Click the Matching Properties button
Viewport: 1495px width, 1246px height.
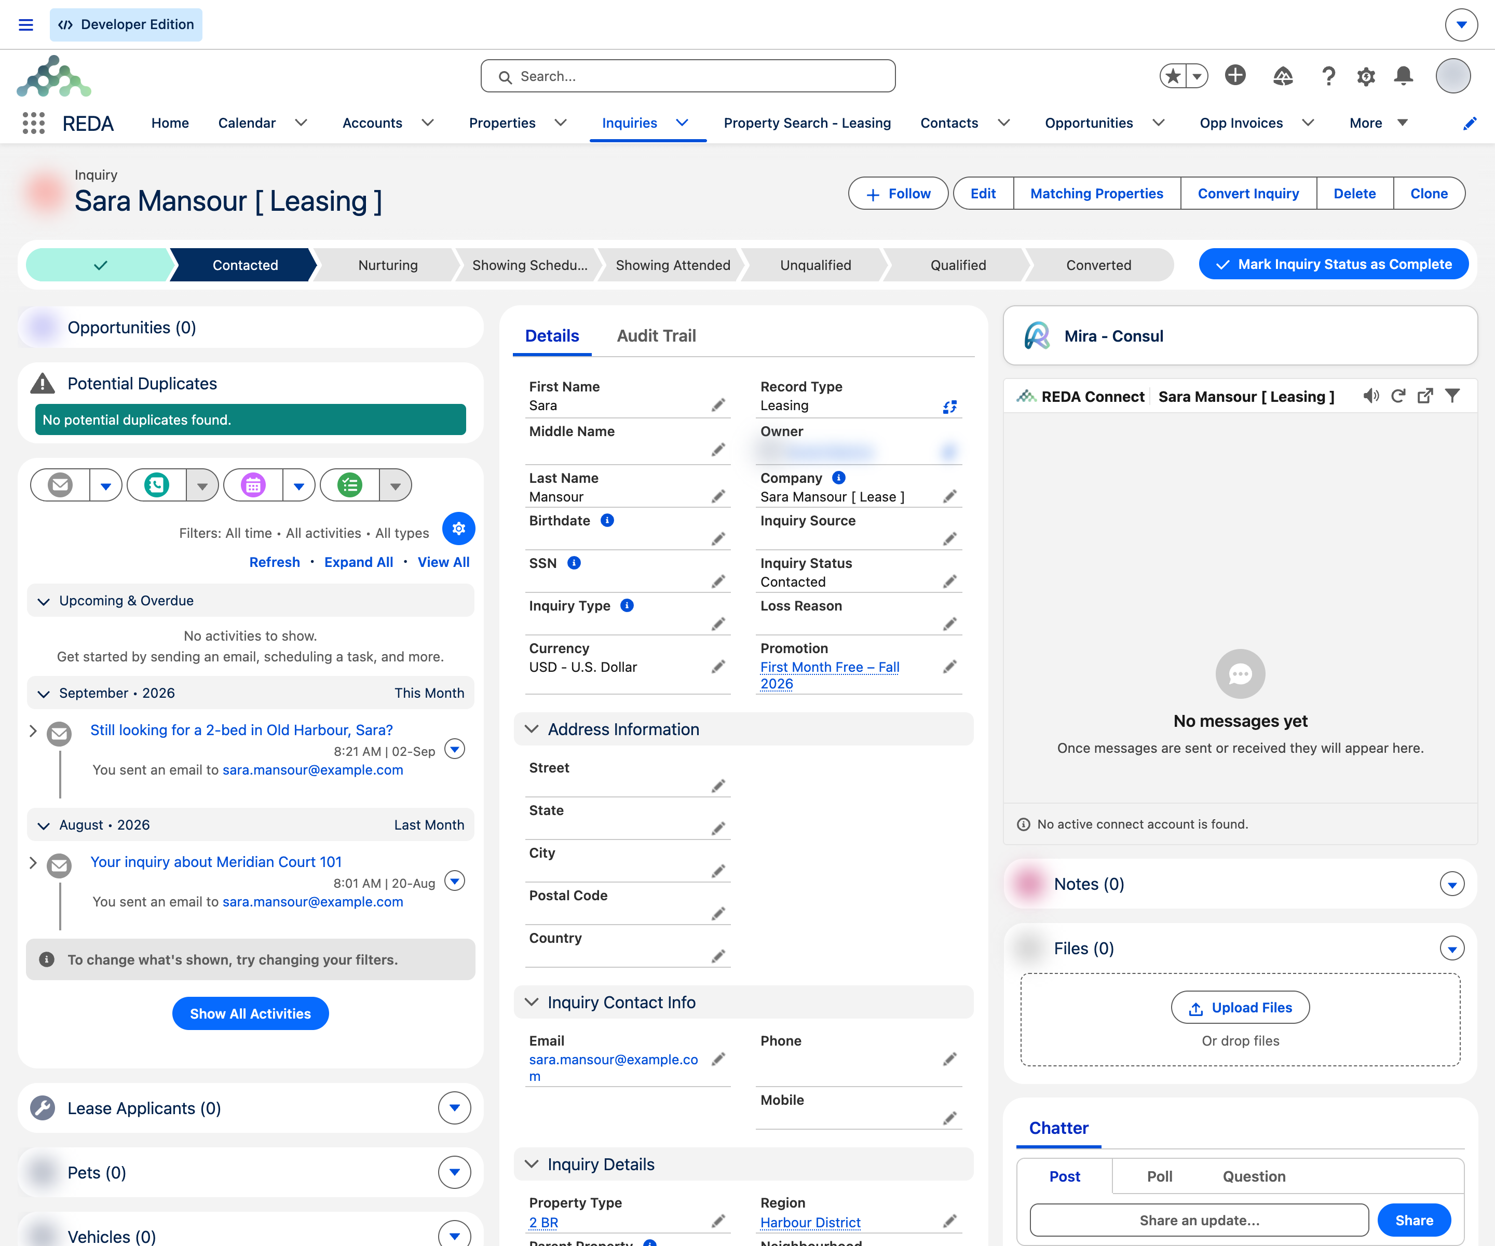1096,194
